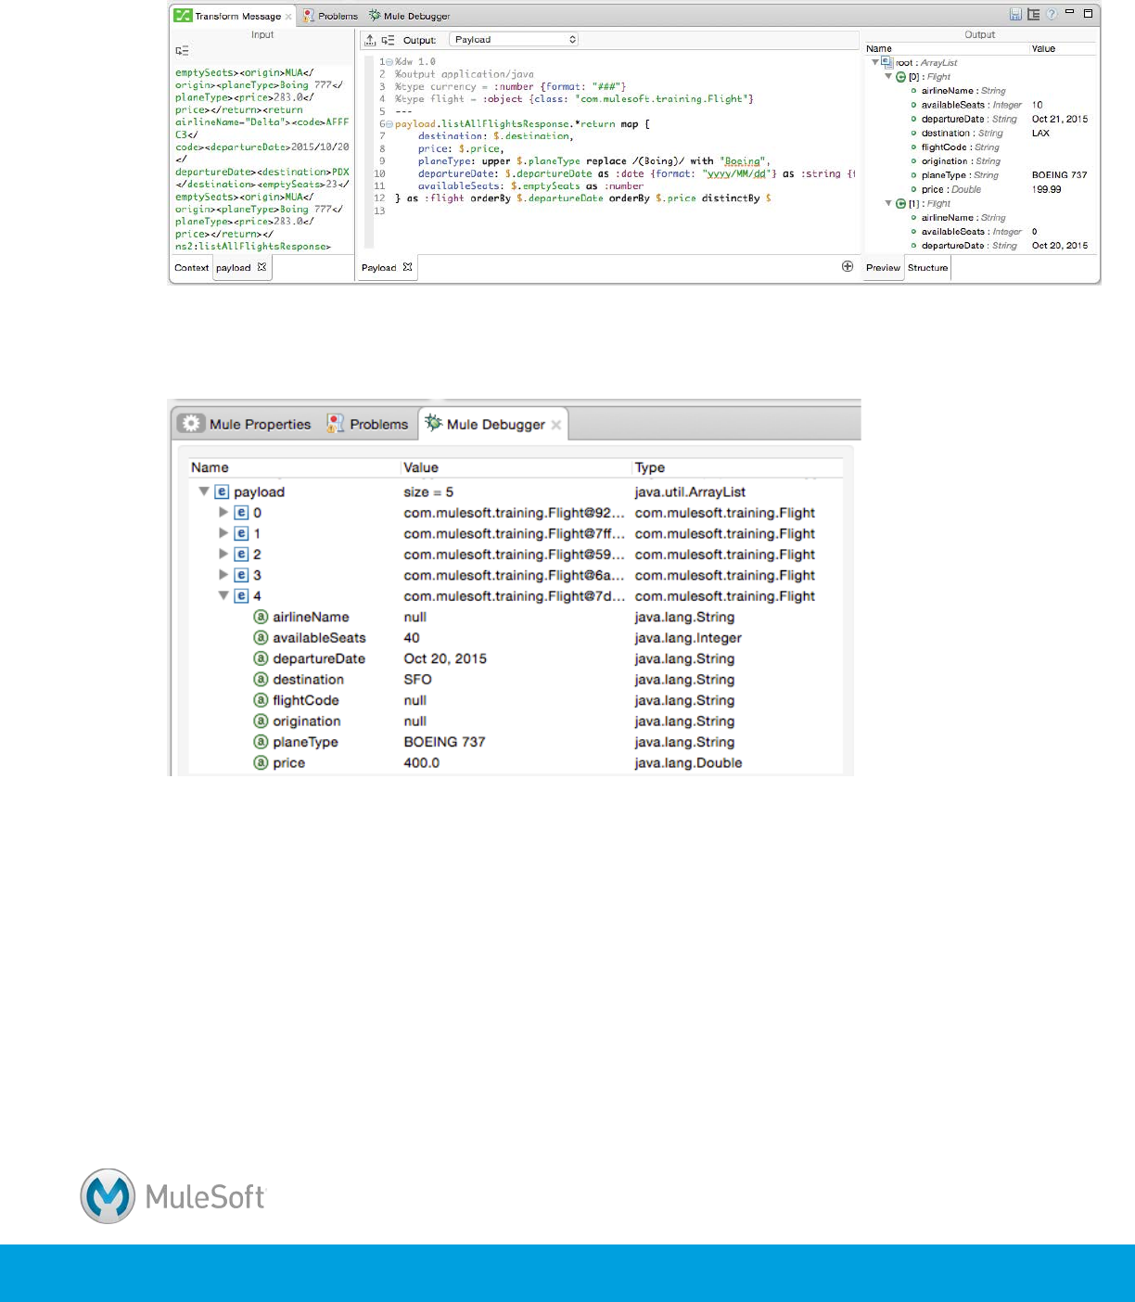This screenshot has width=1135, height=1302.
Task: Fold the code at line 1 marker
Action: pyautogui.click(x=389, y=61)
